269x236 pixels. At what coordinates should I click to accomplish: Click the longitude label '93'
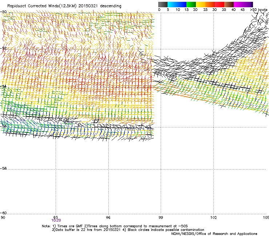point(56,217)
